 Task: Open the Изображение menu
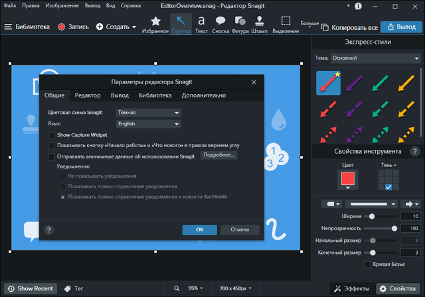tap(62, 6)
